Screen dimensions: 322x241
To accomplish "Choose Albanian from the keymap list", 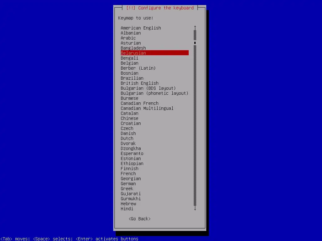I will pyautogui.click(x=155, y=33).
